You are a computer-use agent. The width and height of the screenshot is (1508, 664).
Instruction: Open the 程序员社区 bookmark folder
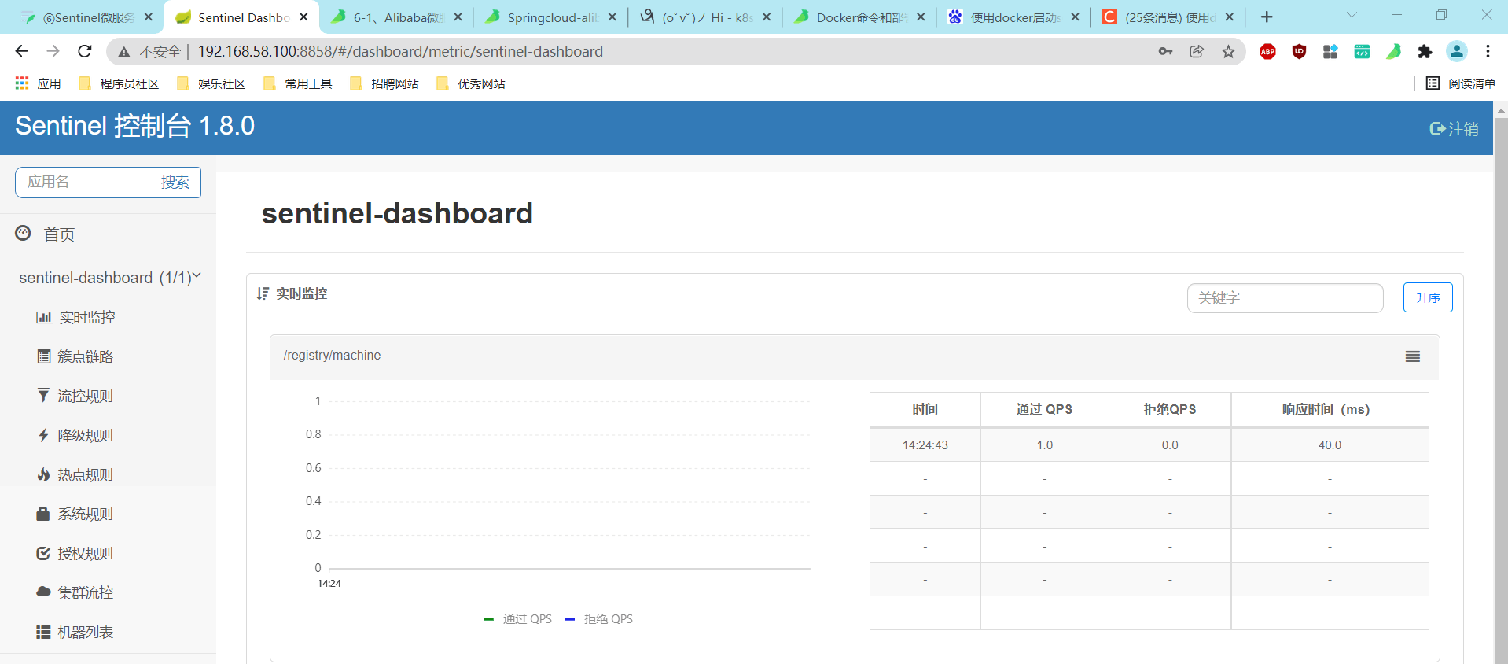(119, 83)
